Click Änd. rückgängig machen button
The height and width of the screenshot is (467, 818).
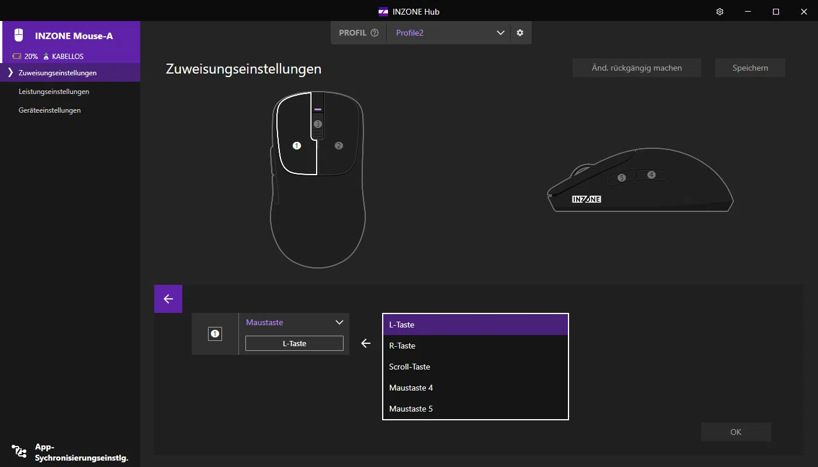pos(636,68)
